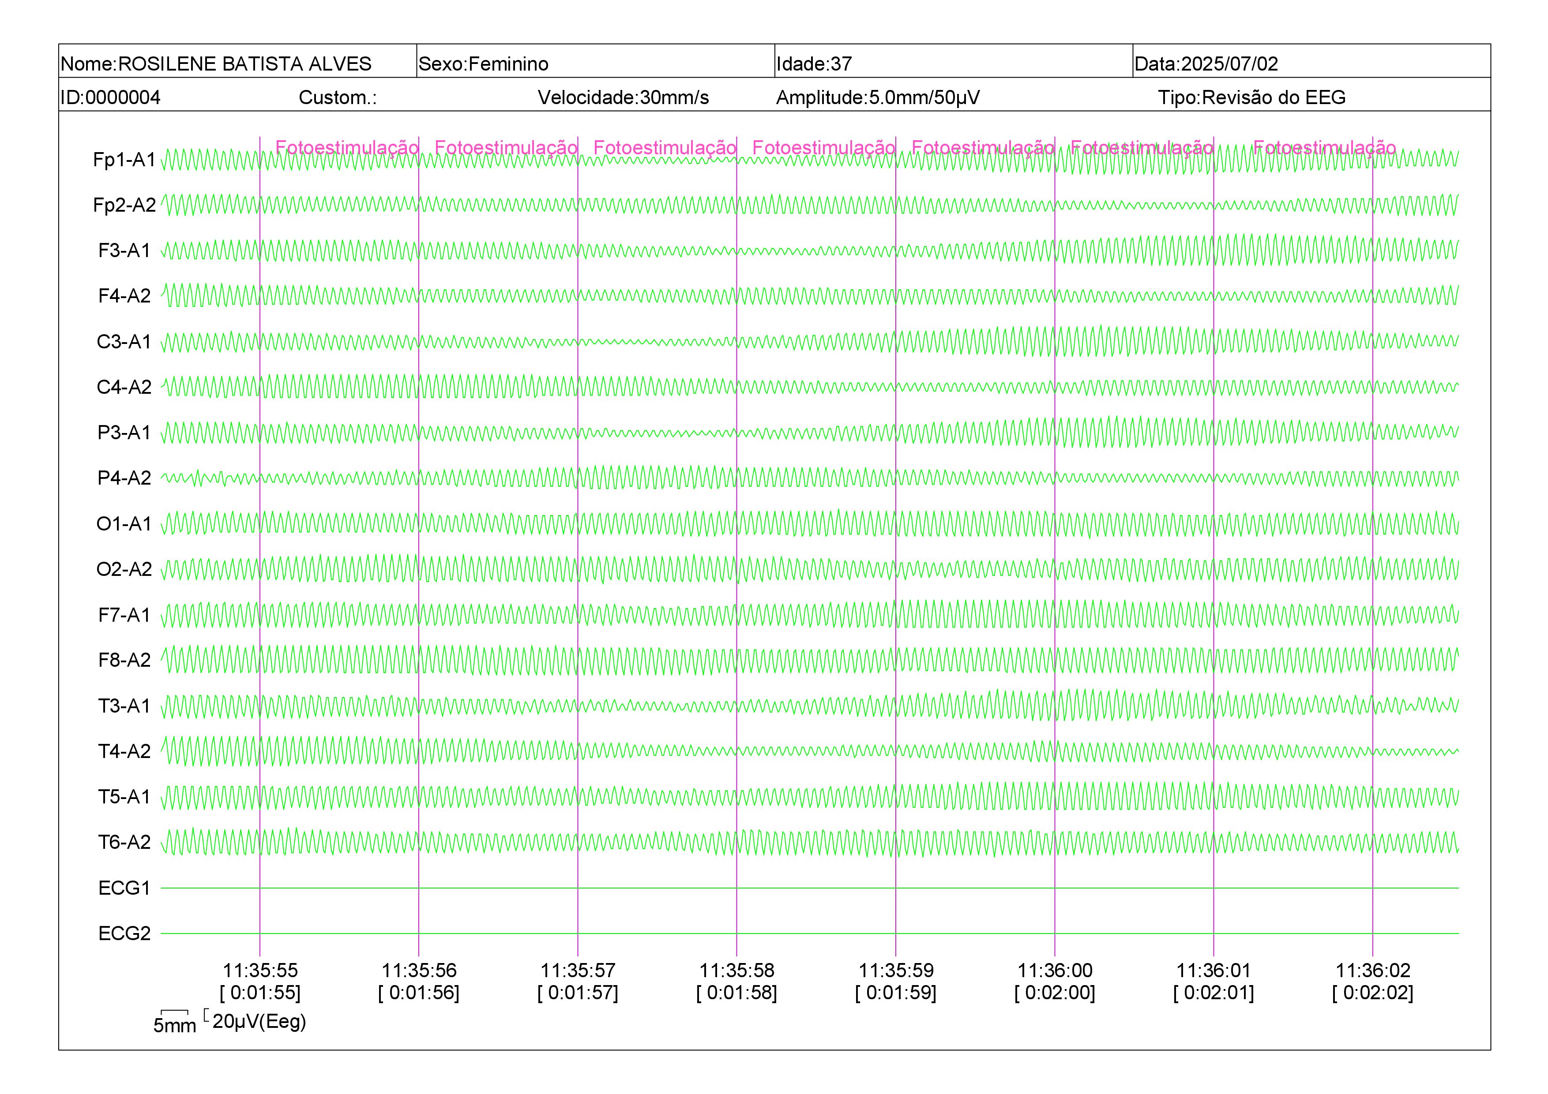Select the ID:0000004 text
The width and height of the screenshot is (1548, 1094).
111,97
